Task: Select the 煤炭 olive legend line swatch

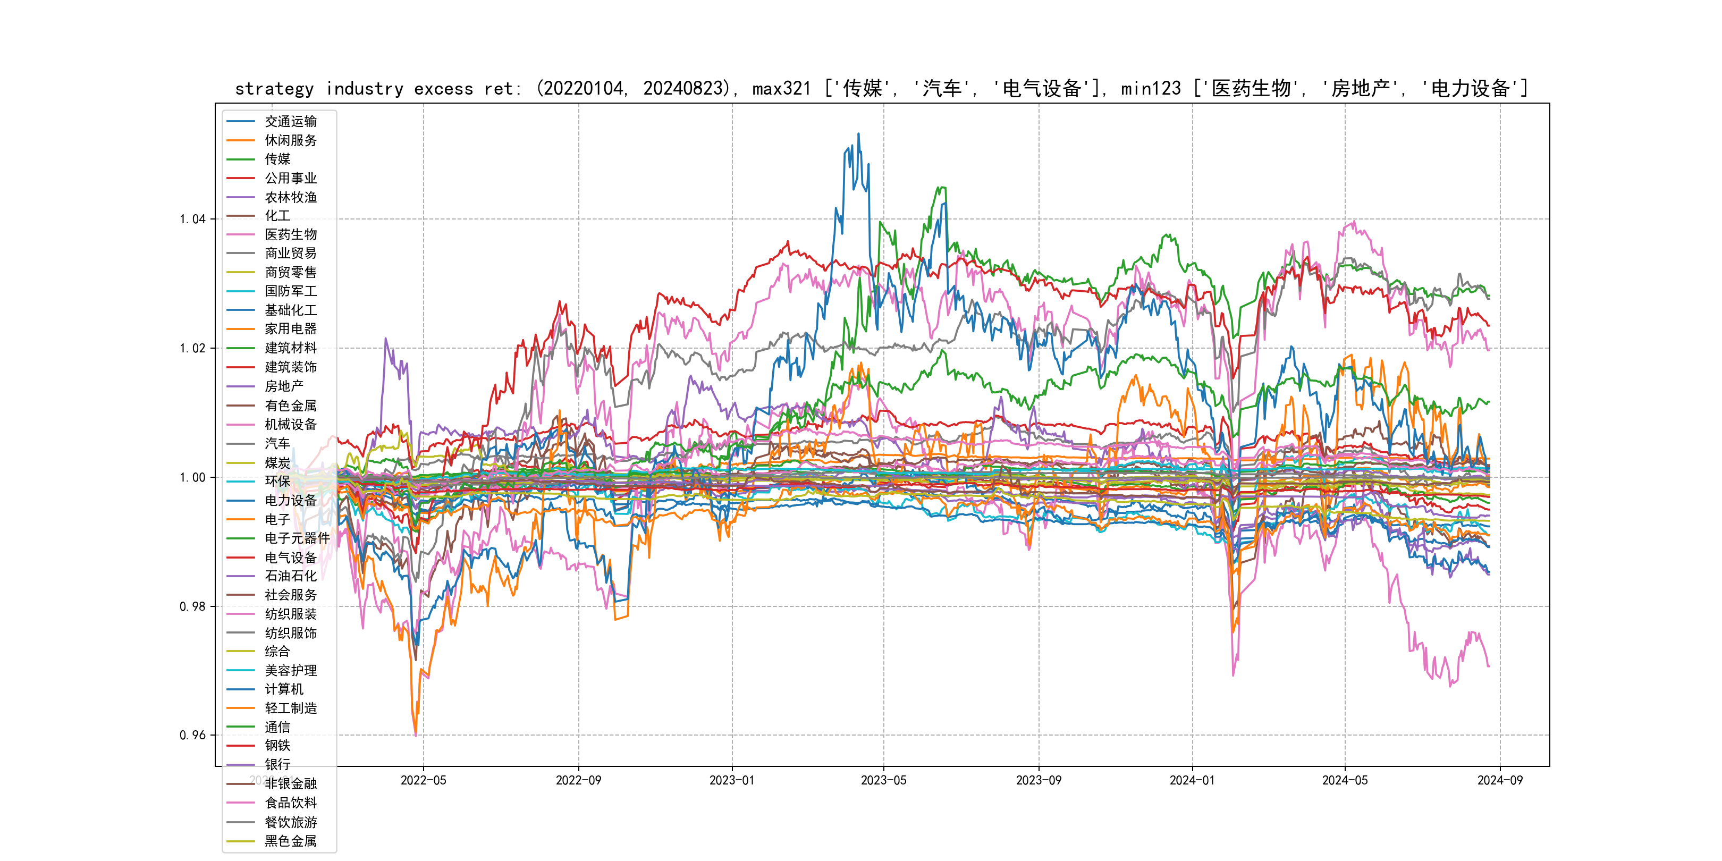Action: [241, 462]
